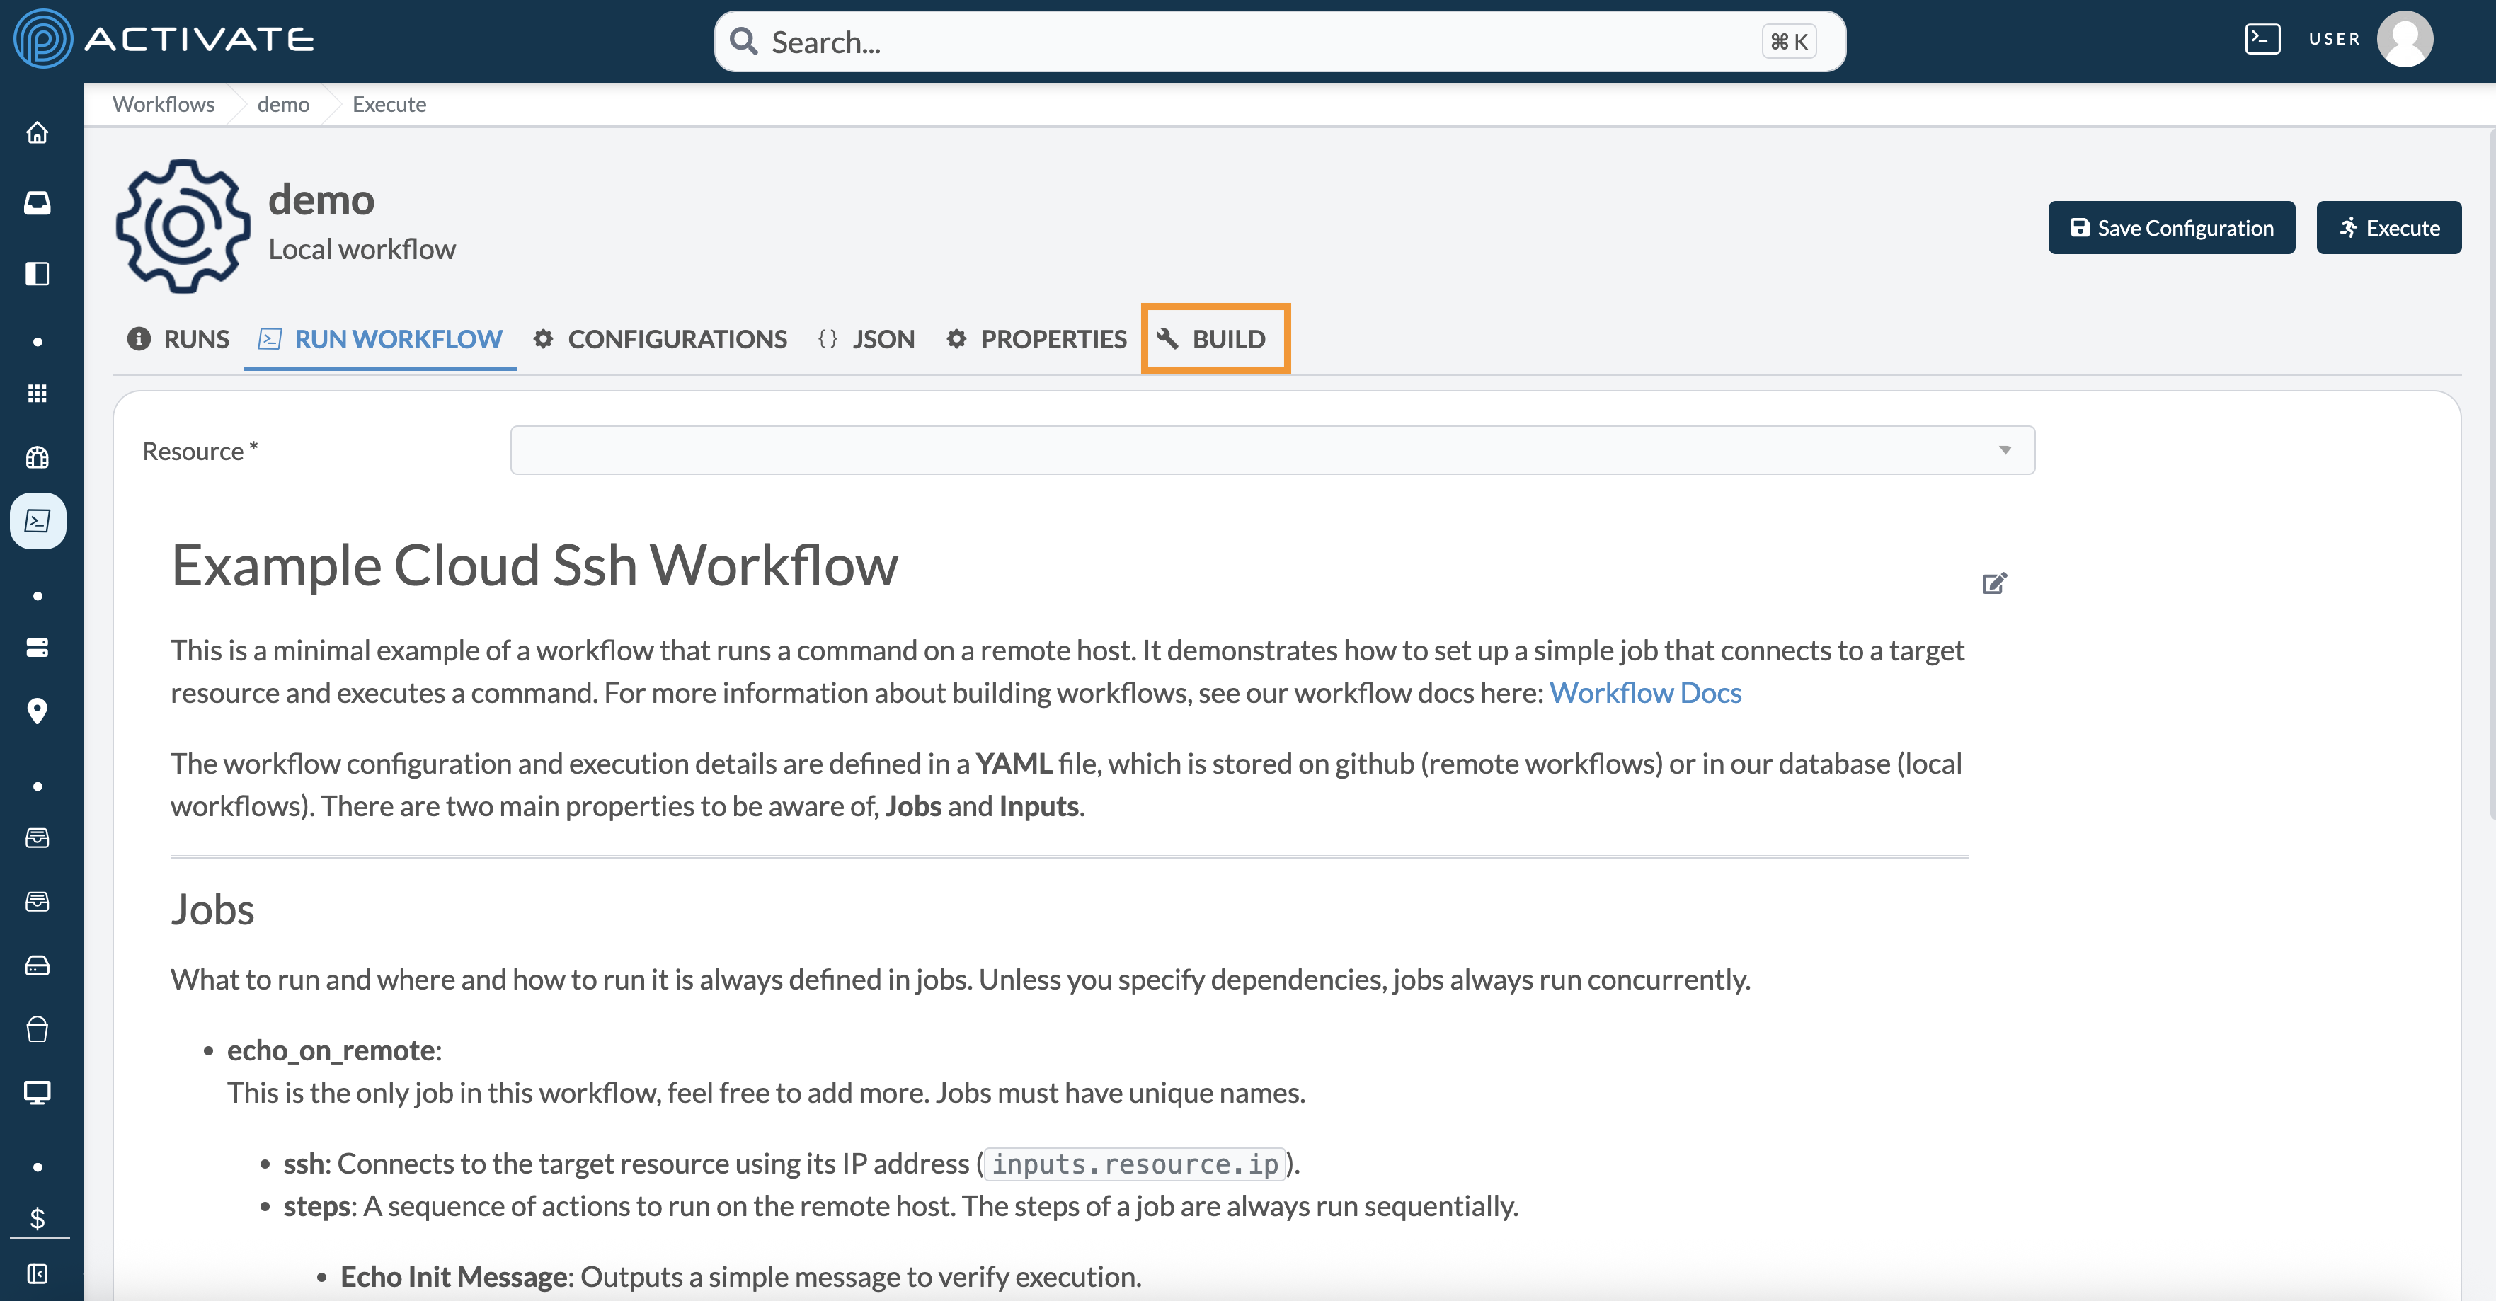Open the CONFIGURATIONS tab

(x=660, y=339)
